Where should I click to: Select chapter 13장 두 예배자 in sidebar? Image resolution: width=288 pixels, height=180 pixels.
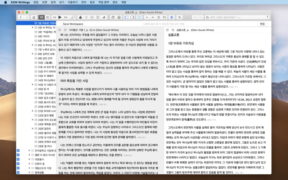pos(46,76)
